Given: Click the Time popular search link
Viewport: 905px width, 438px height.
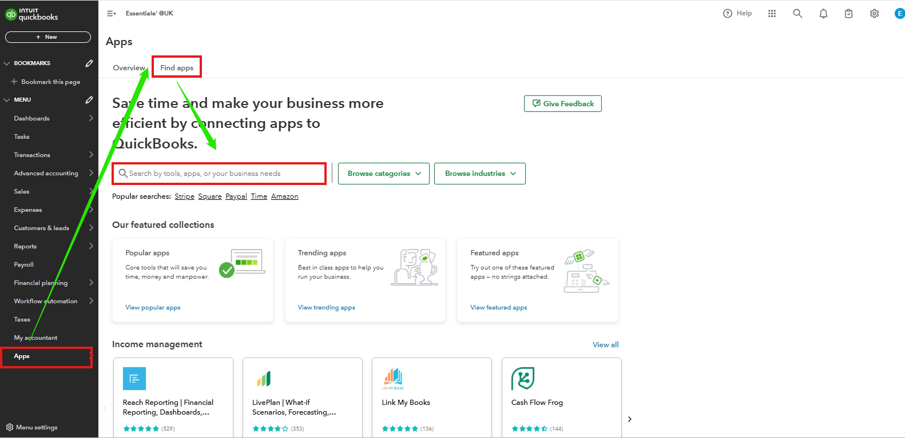Looking at the screenshot, I should click(259, 196).
